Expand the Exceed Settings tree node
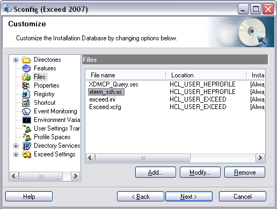This screenshot has width=277, height=209. coord(16,154)
